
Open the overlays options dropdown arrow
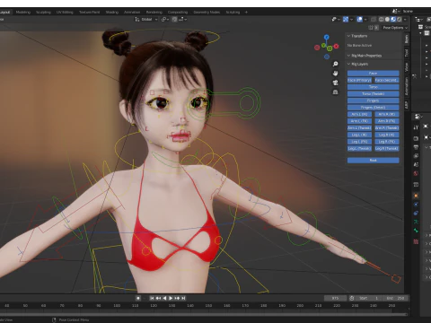tap(365, 20)
